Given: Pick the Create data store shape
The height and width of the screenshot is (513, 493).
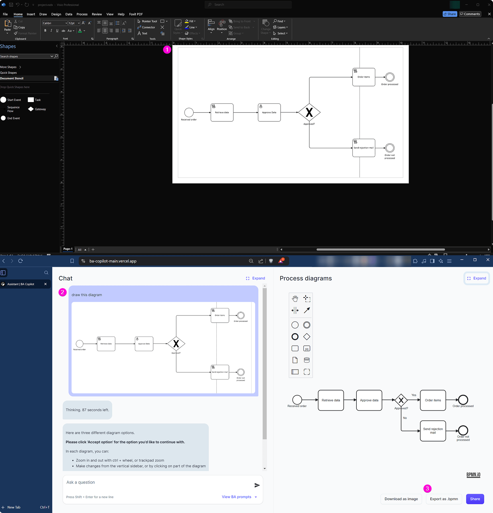Looking at the screenshot, I should pos(307,360).
